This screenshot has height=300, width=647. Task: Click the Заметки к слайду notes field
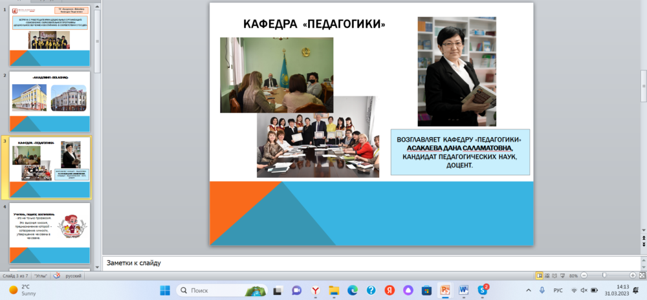pyautogui.click(x=371, y=263)
